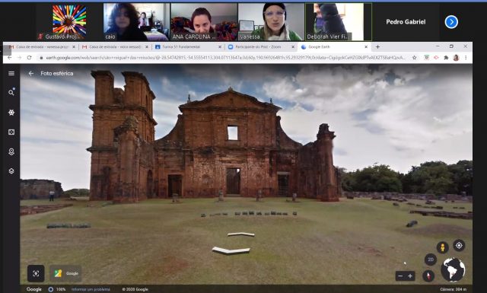Zoom out with the minus button
Image resolution: width=487 pixels, height=293 pixels.
[x=400, y=276]
